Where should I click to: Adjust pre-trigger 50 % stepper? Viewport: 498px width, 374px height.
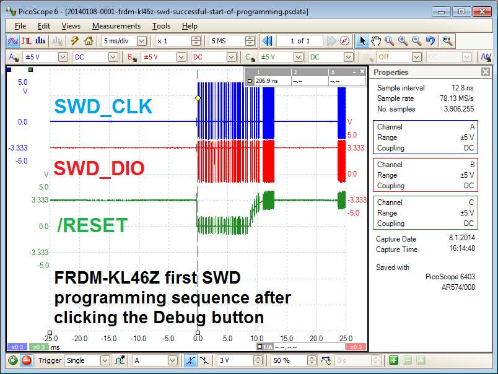[x=312, y=360]
